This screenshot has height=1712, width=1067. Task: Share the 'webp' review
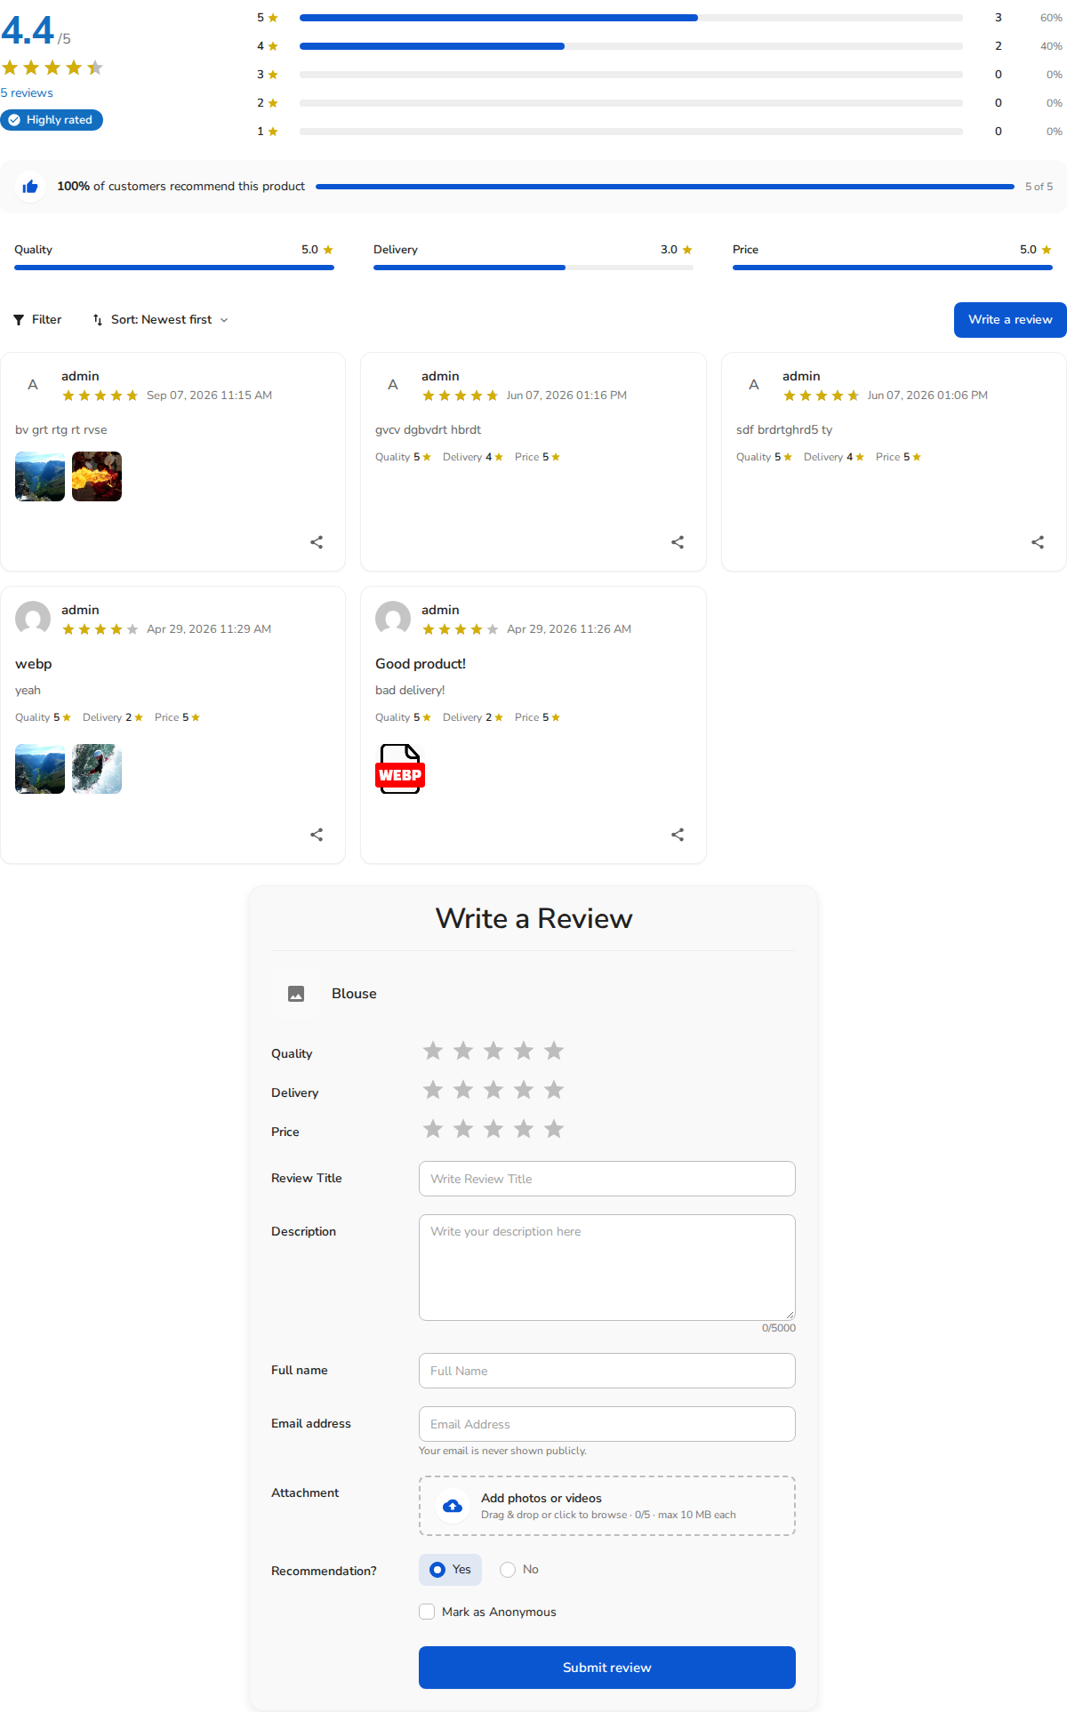317,835
